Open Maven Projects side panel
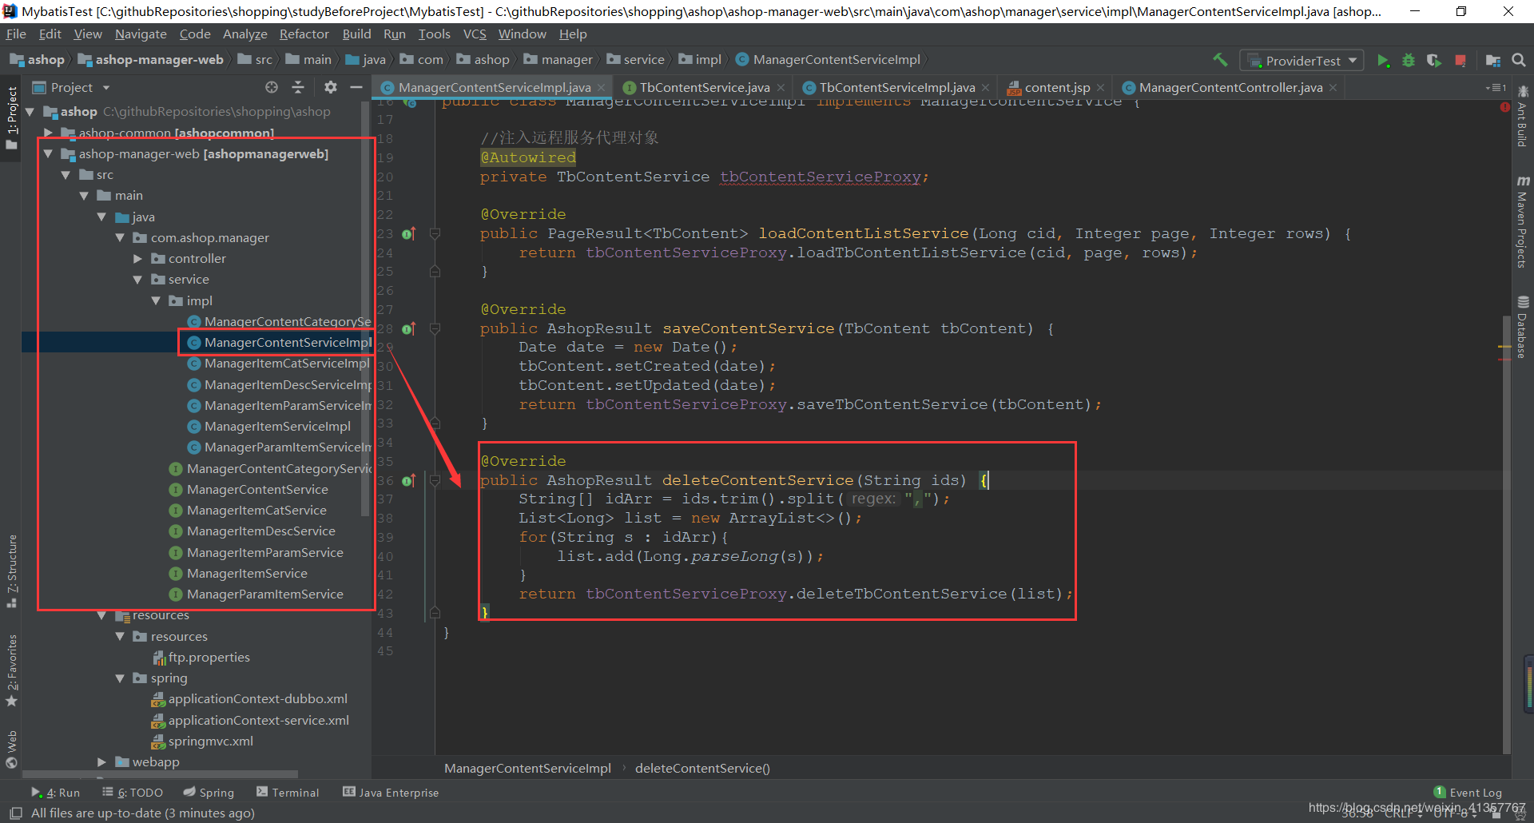 click(1523, 222)
